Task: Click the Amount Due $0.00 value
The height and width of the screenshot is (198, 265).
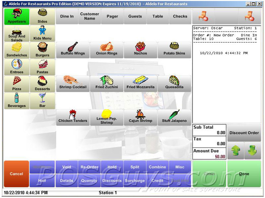Action: point(220,156)
